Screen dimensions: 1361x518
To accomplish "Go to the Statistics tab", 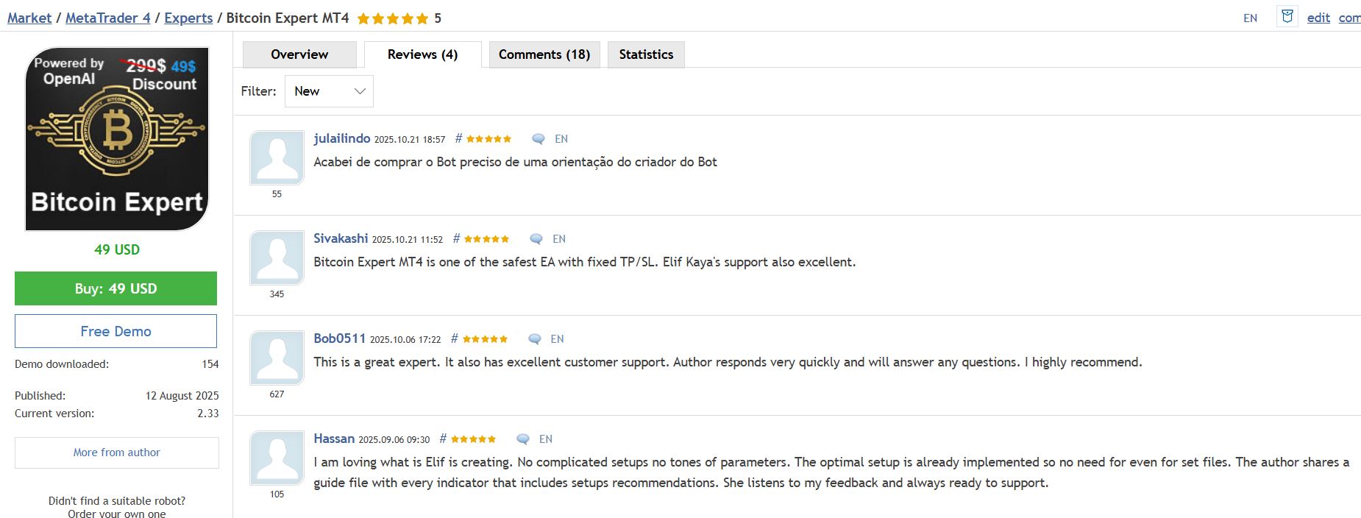I will [x=646, y=54].
